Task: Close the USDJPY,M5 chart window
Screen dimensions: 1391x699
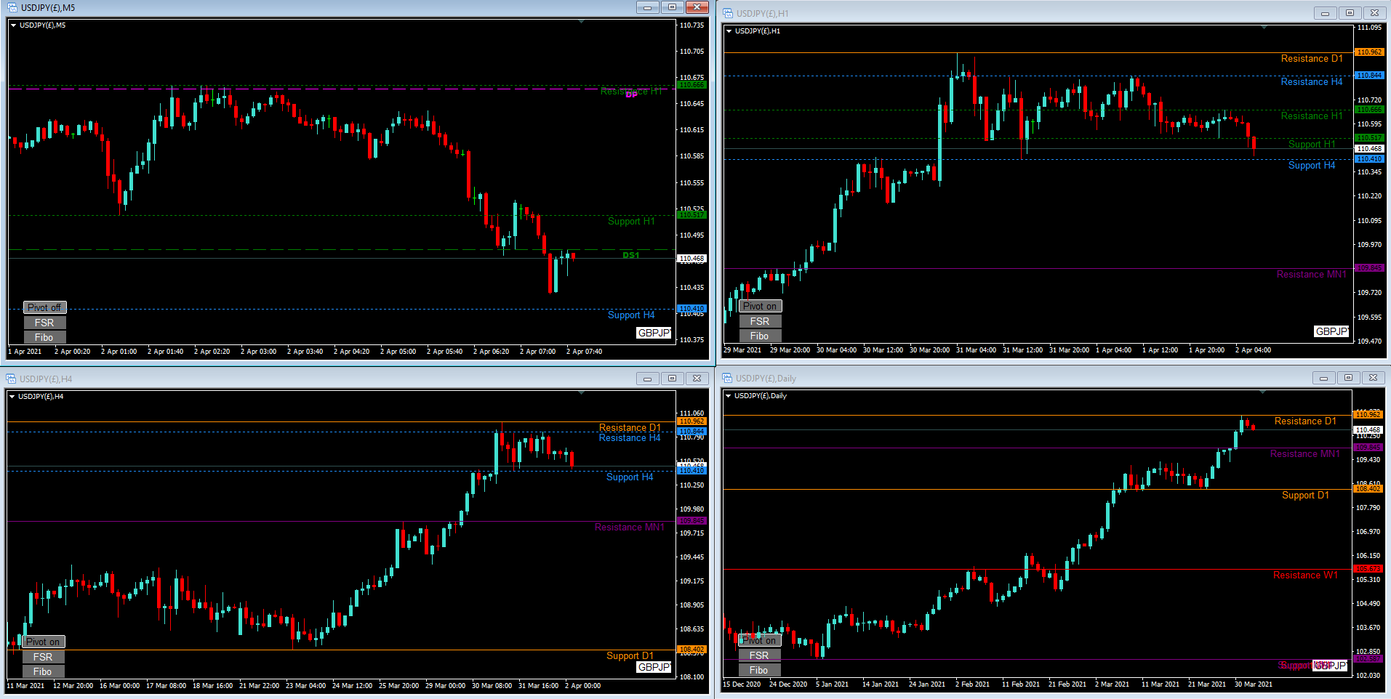Action: tap(697, 7)
